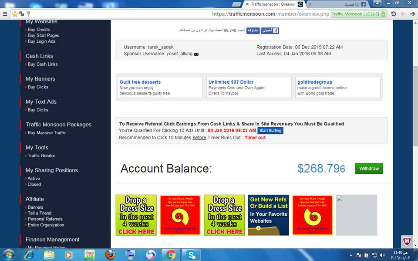Show hidden system tray icons

351,255
